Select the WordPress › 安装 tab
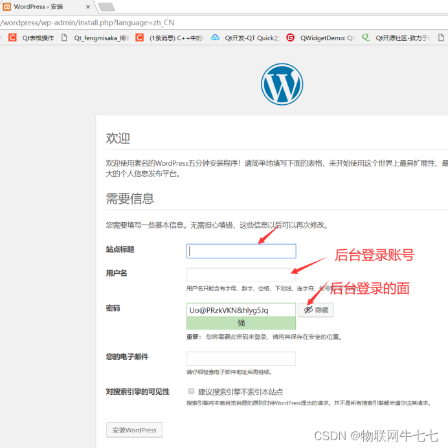448x448 pixels. (47, 6)
